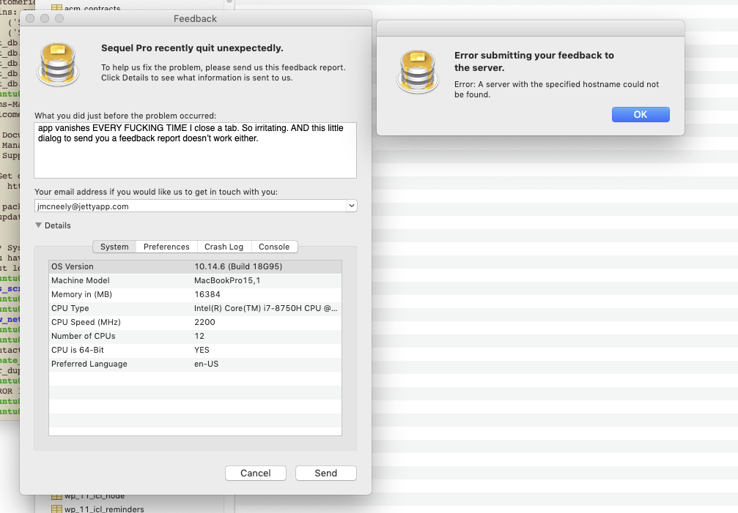The image size is (738, 513).
Task: Expand the email suggestions chevron
Action: coord(351,206)
